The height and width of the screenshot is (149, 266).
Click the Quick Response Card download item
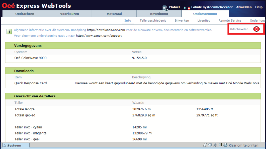pyautogui.click(x=31, y=83)
